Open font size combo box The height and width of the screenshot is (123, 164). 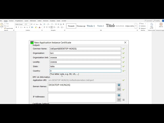(28, 24)
